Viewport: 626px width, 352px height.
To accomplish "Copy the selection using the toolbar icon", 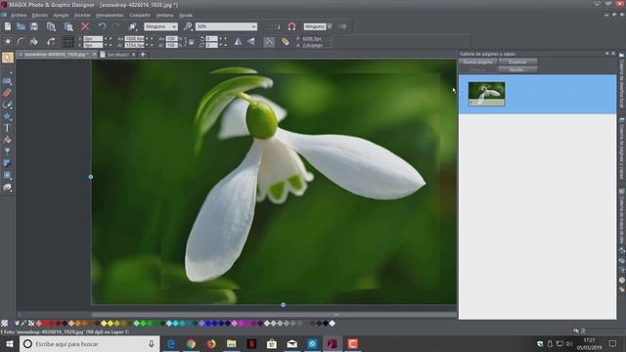I will click(51, 26).
